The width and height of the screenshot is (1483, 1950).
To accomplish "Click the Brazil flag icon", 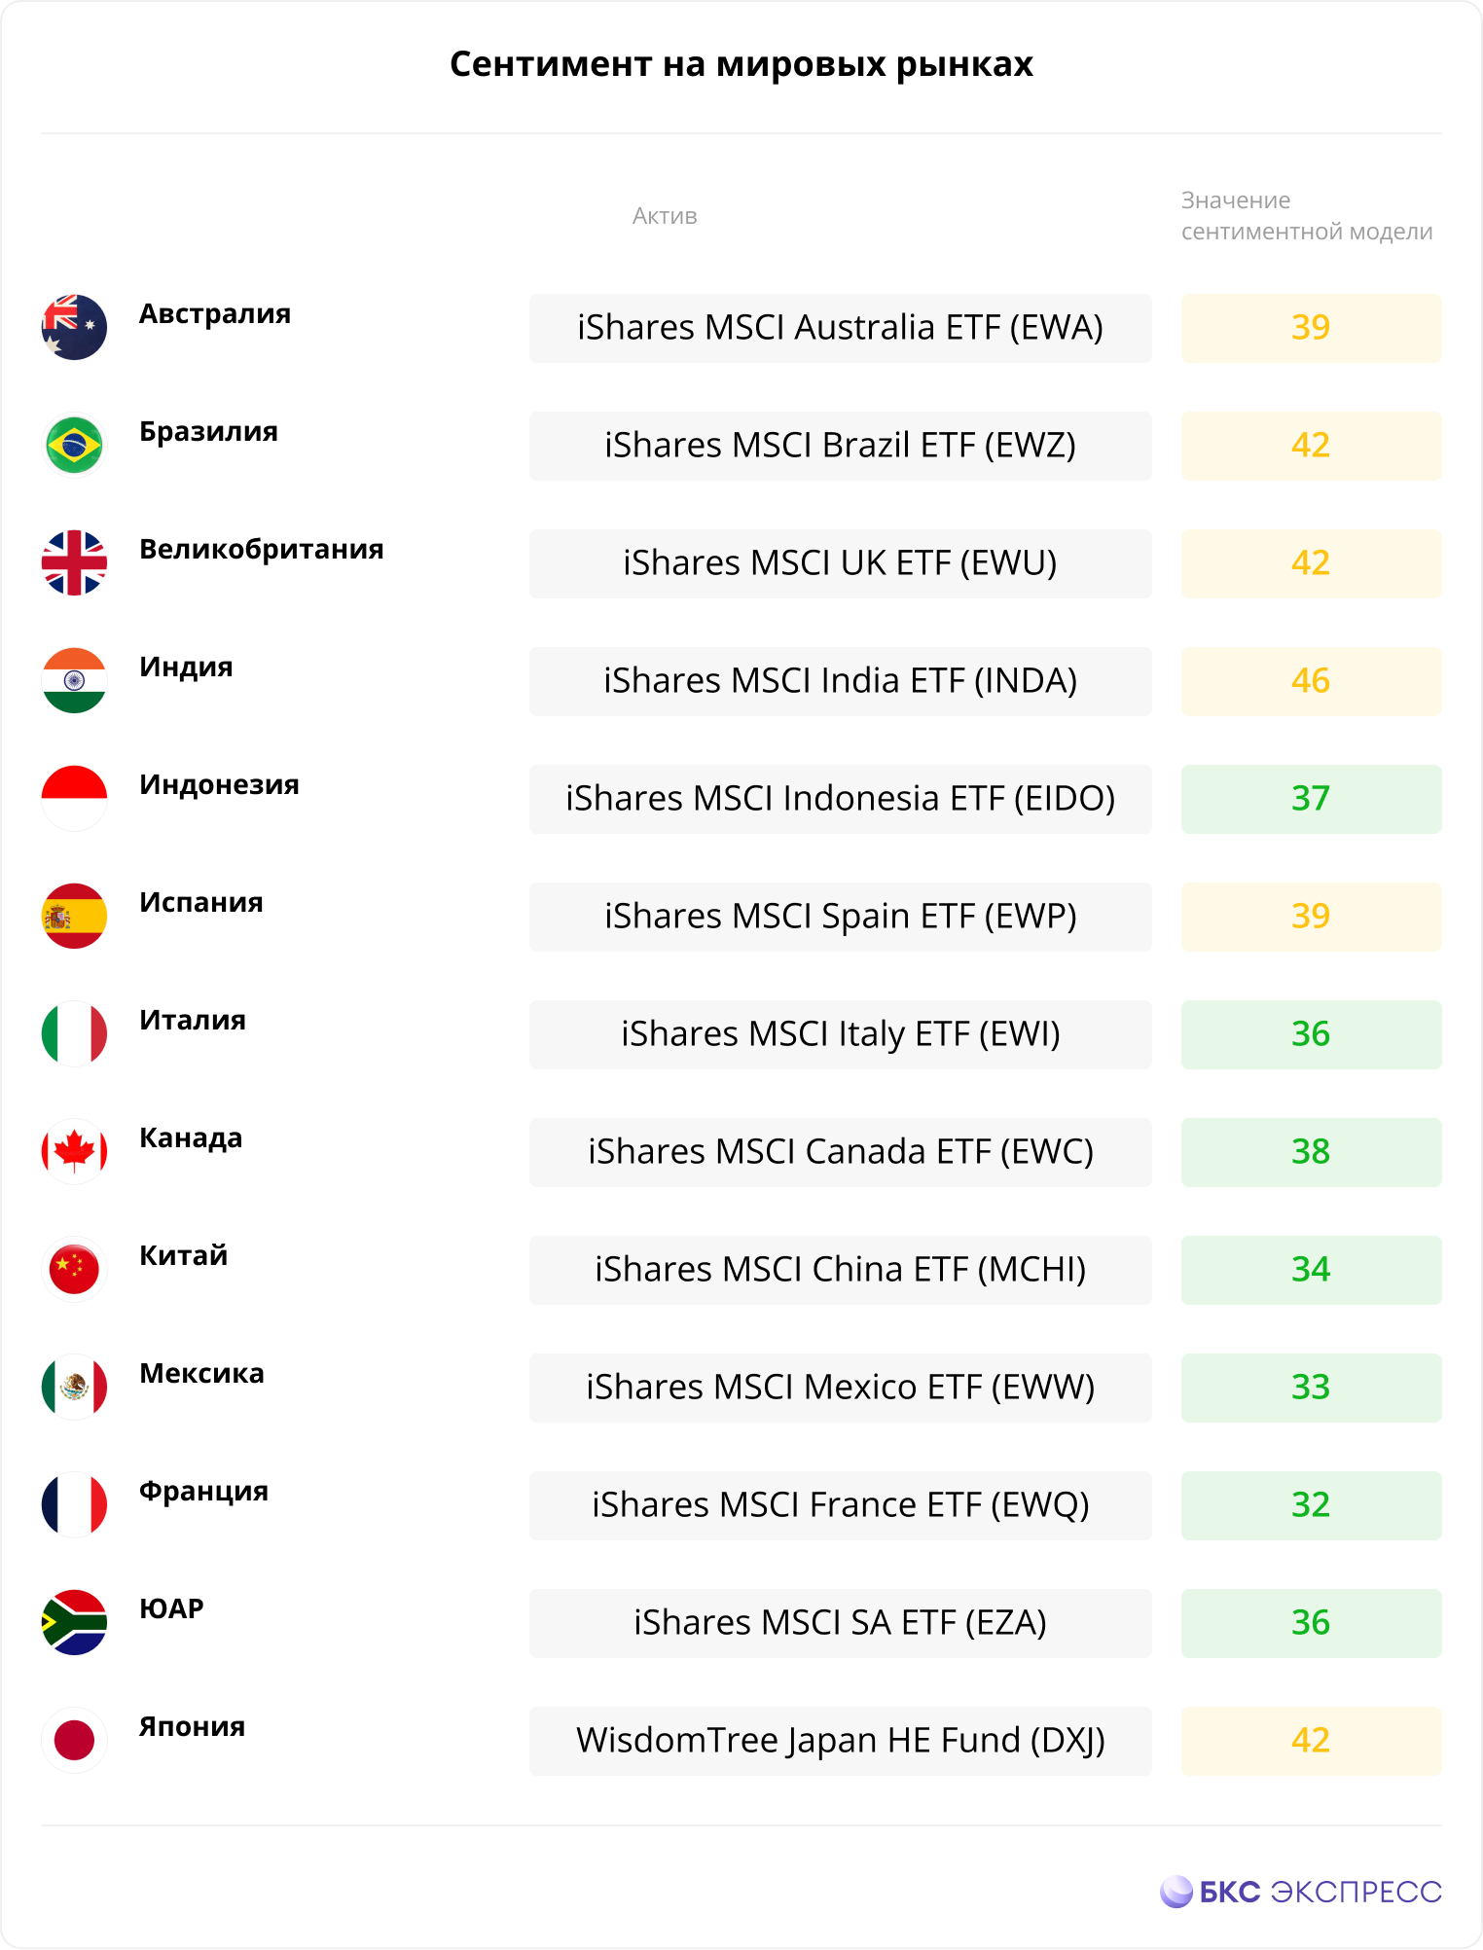I will pyautogui.click(x=74, y=445).
